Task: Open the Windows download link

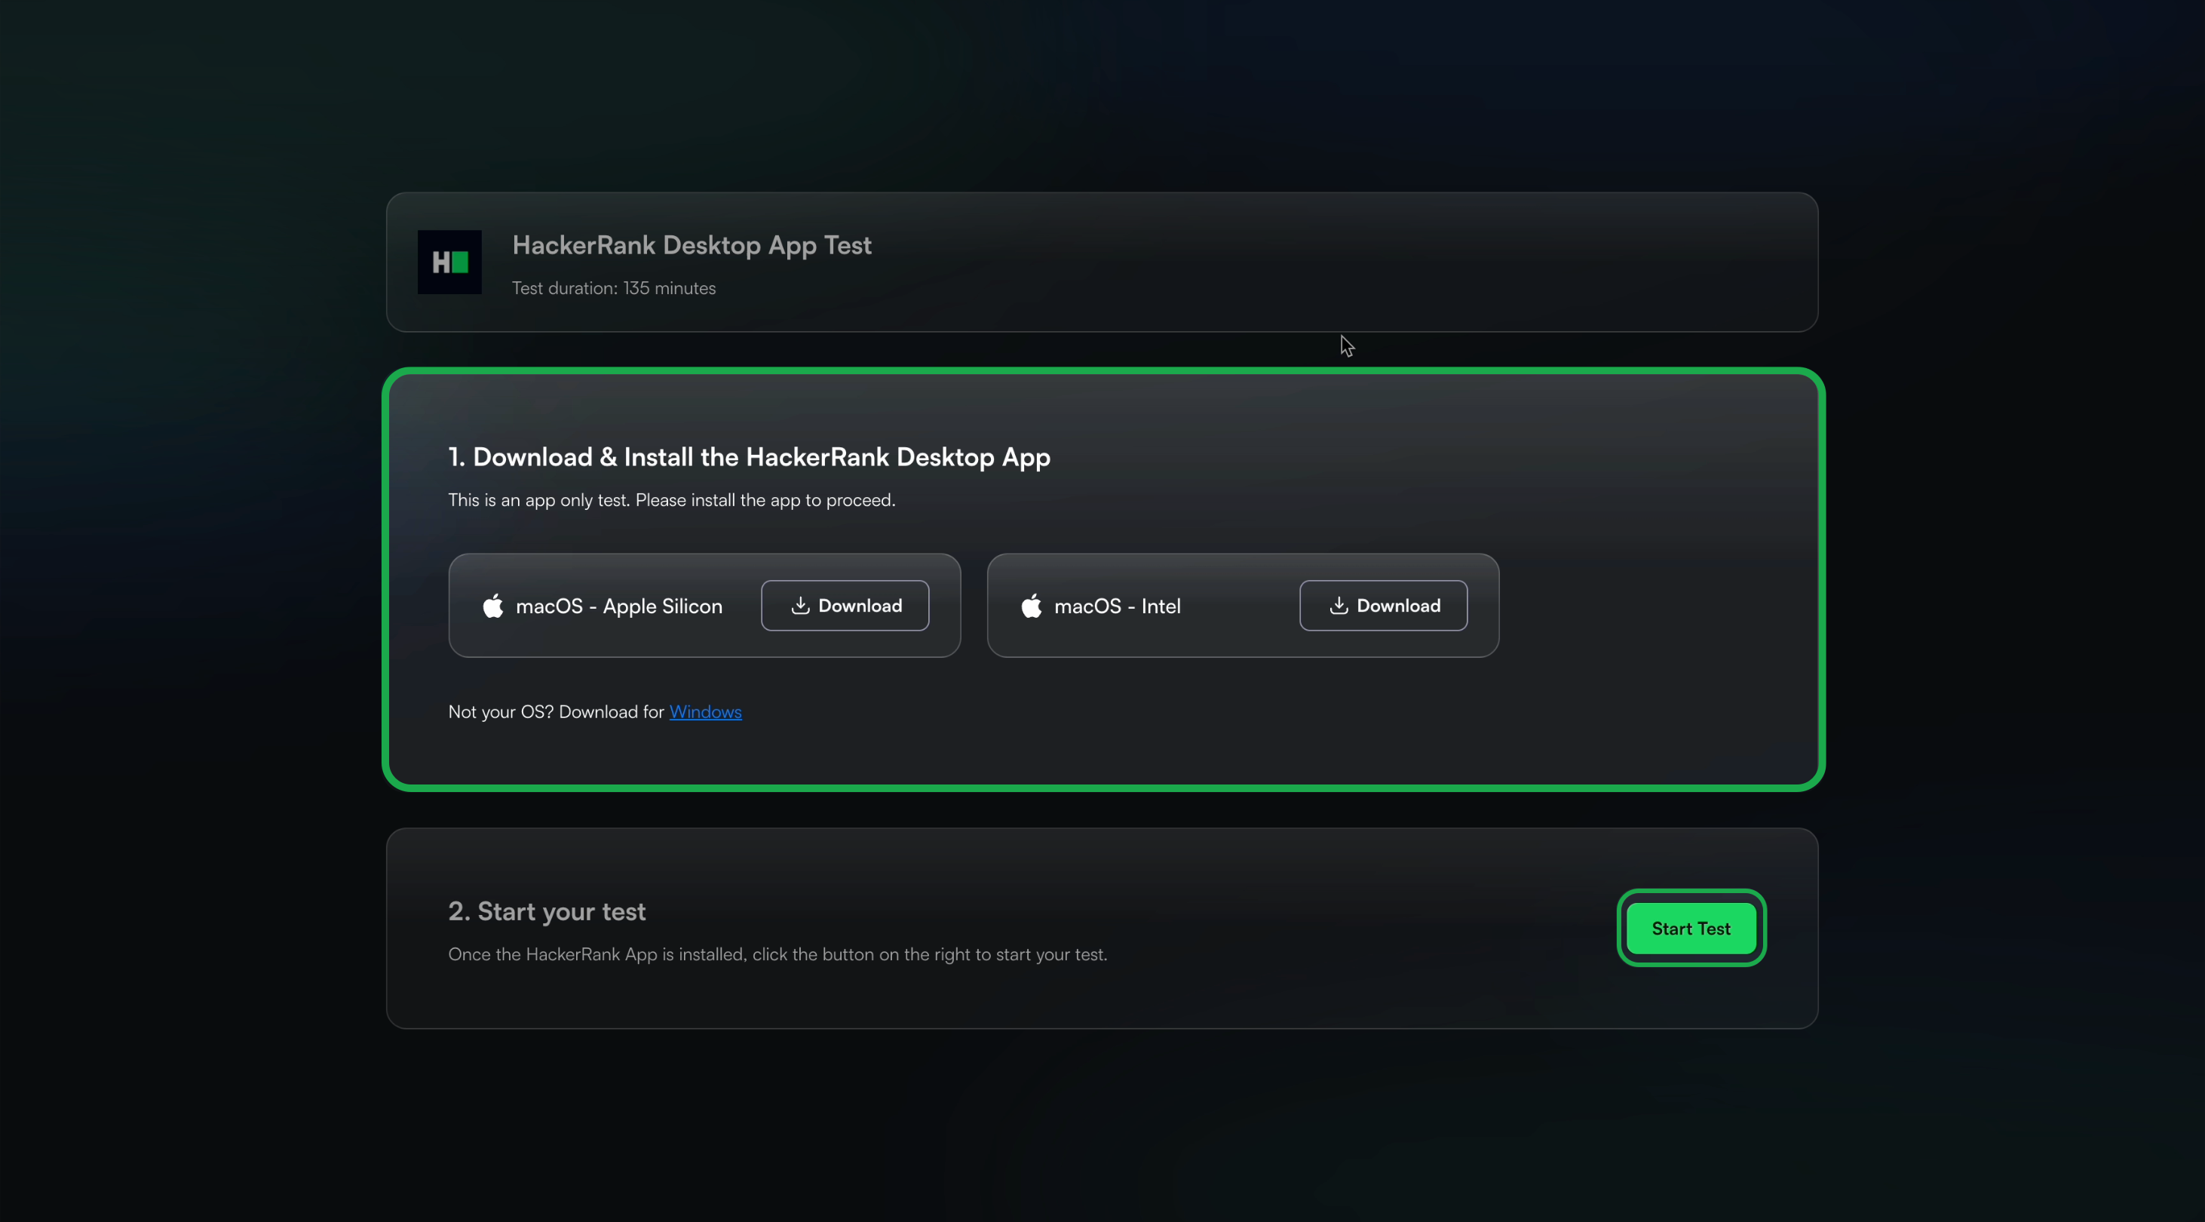Action: point(705,711)
